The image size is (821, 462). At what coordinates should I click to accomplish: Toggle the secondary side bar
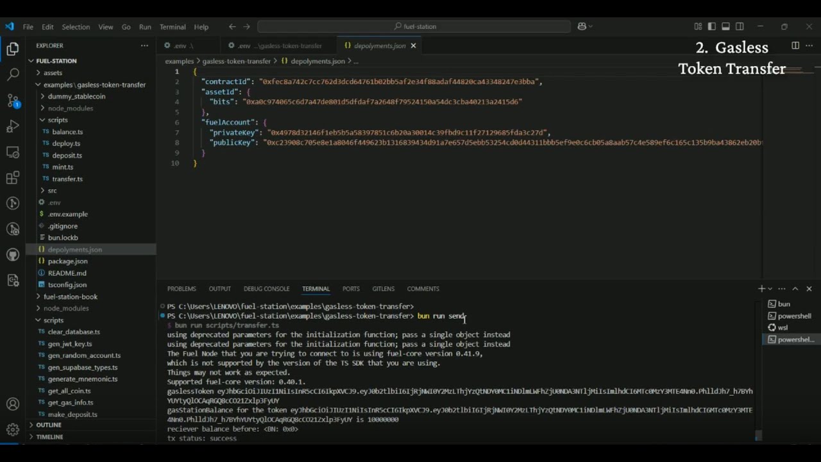pos(740,26)
